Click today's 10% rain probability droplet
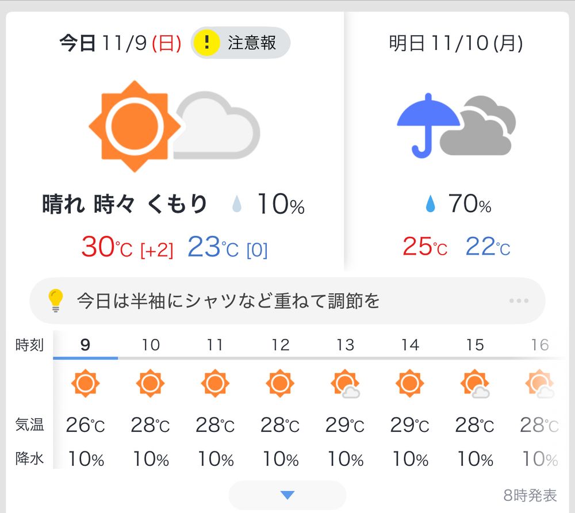575x513 pixels. (237, 204)
